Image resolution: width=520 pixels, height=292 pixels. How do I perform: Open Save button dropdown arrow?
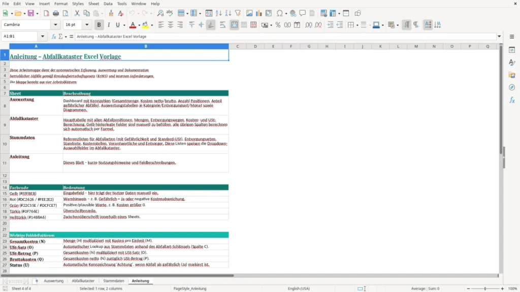point(37,14)
